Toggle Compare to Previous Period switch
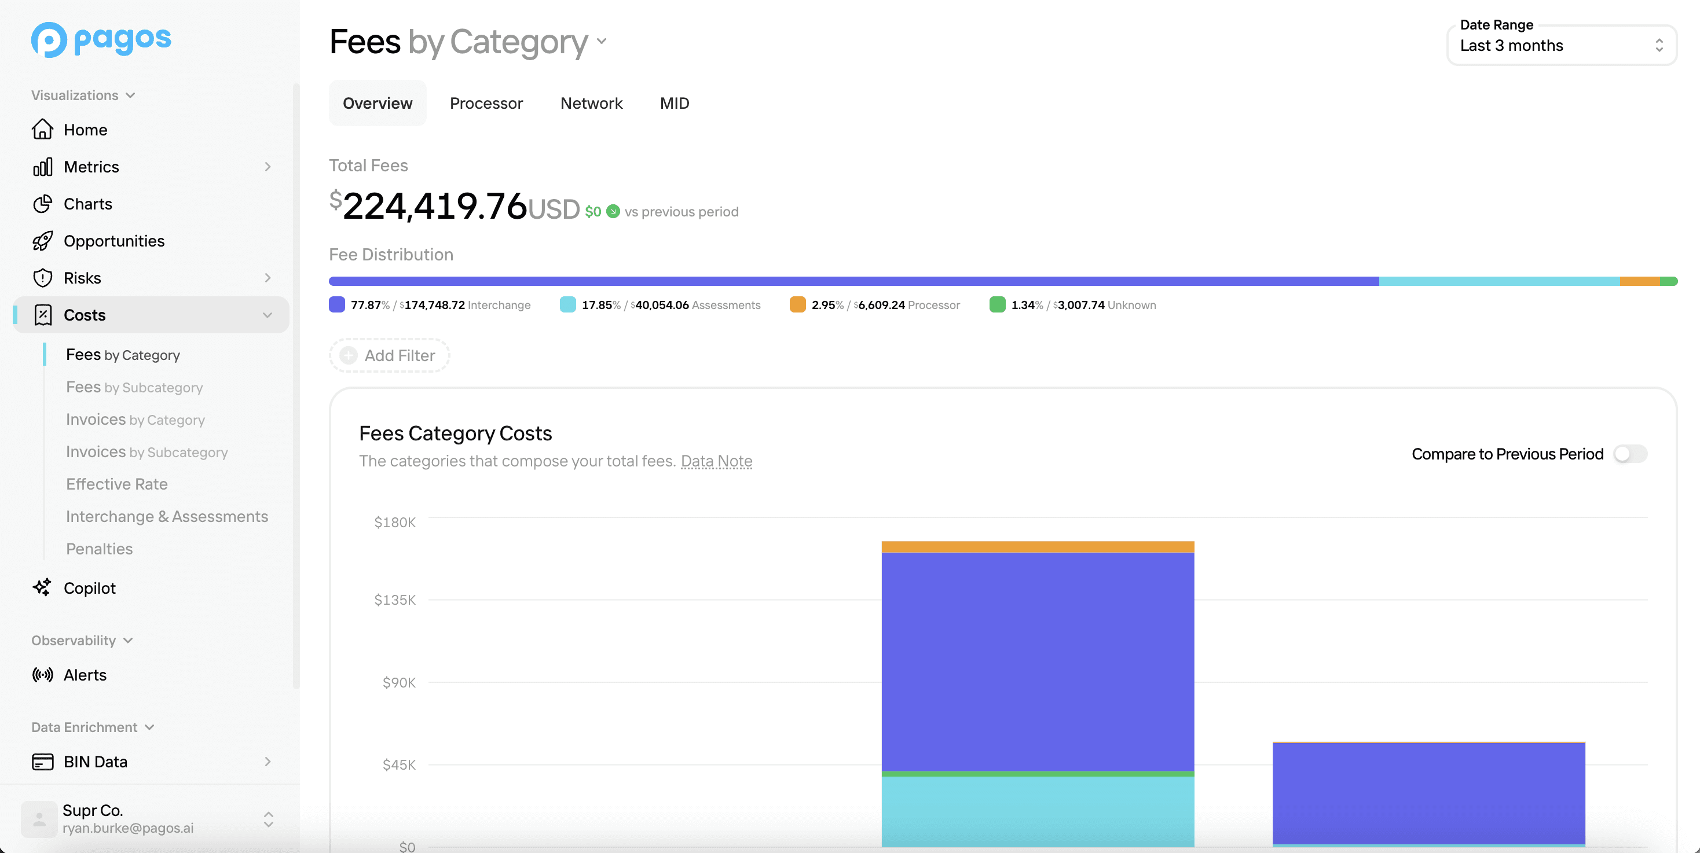The image size is (1700, 853). point(1629,454)
